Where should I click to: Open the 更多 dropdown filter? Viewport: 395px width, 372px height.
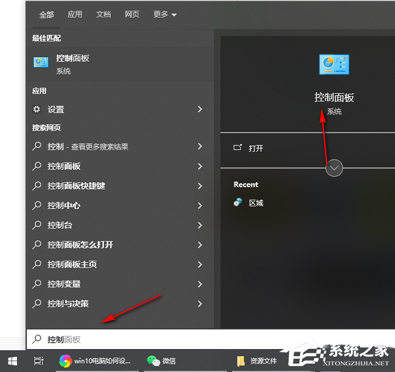164,14
